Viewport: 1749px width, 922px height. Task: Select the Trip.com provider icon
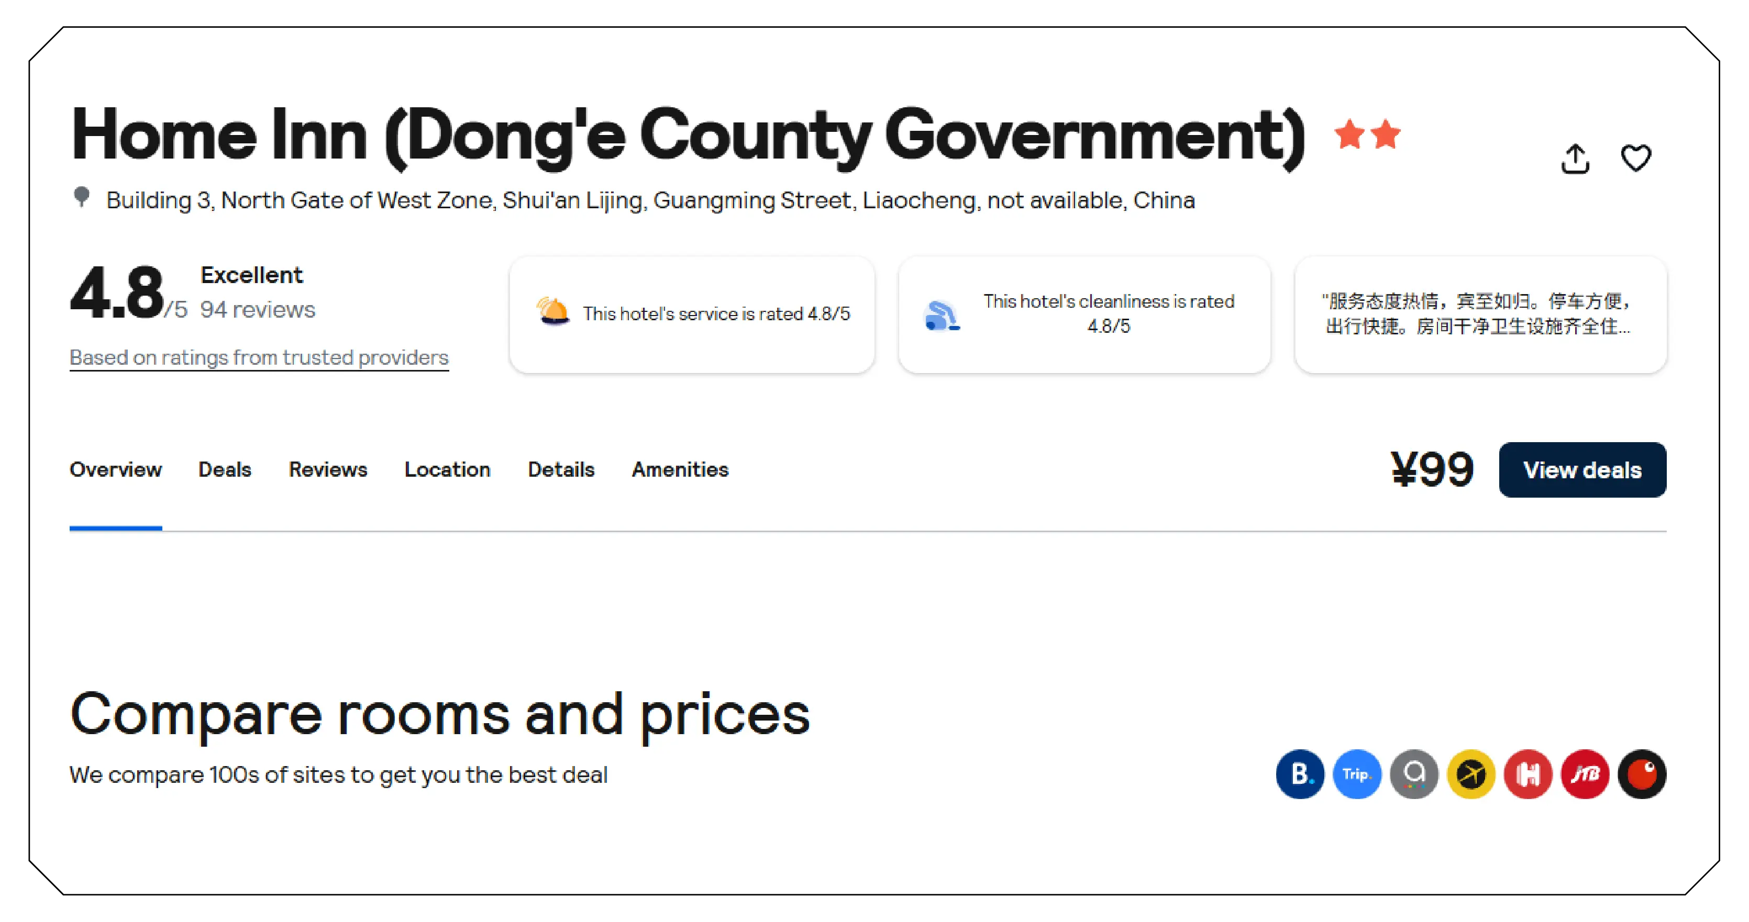(x=1357, y=773)
